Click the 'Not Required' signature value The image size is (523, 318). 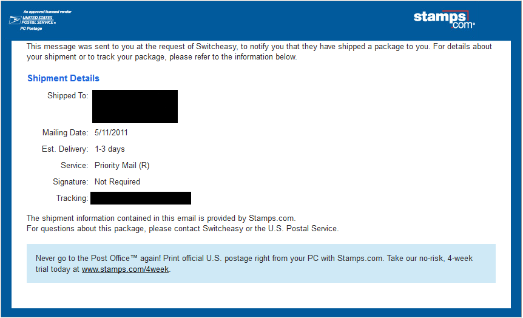117,181
